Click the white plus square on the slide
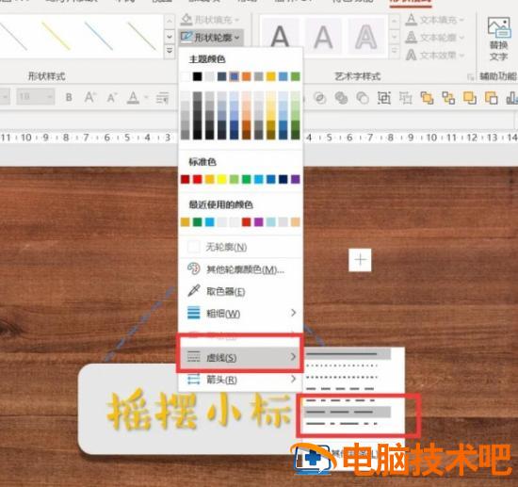 click(x=360, y=260)
